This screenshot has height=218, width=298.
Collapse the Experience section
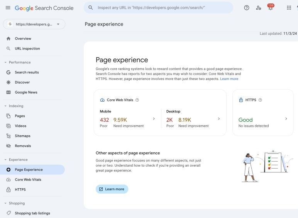tap(5, 160)
